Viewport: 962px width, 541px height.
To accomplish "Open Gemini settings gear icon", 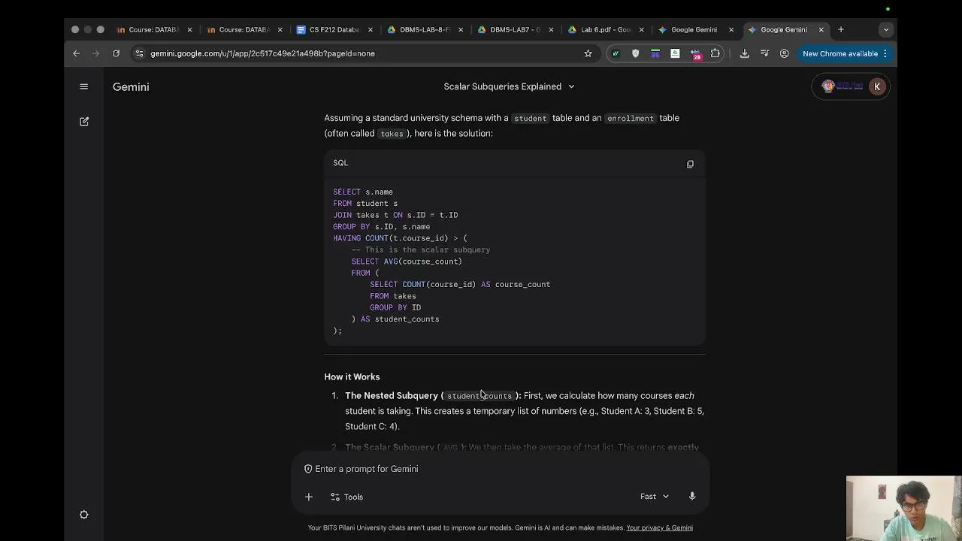I will pos(84,515).
